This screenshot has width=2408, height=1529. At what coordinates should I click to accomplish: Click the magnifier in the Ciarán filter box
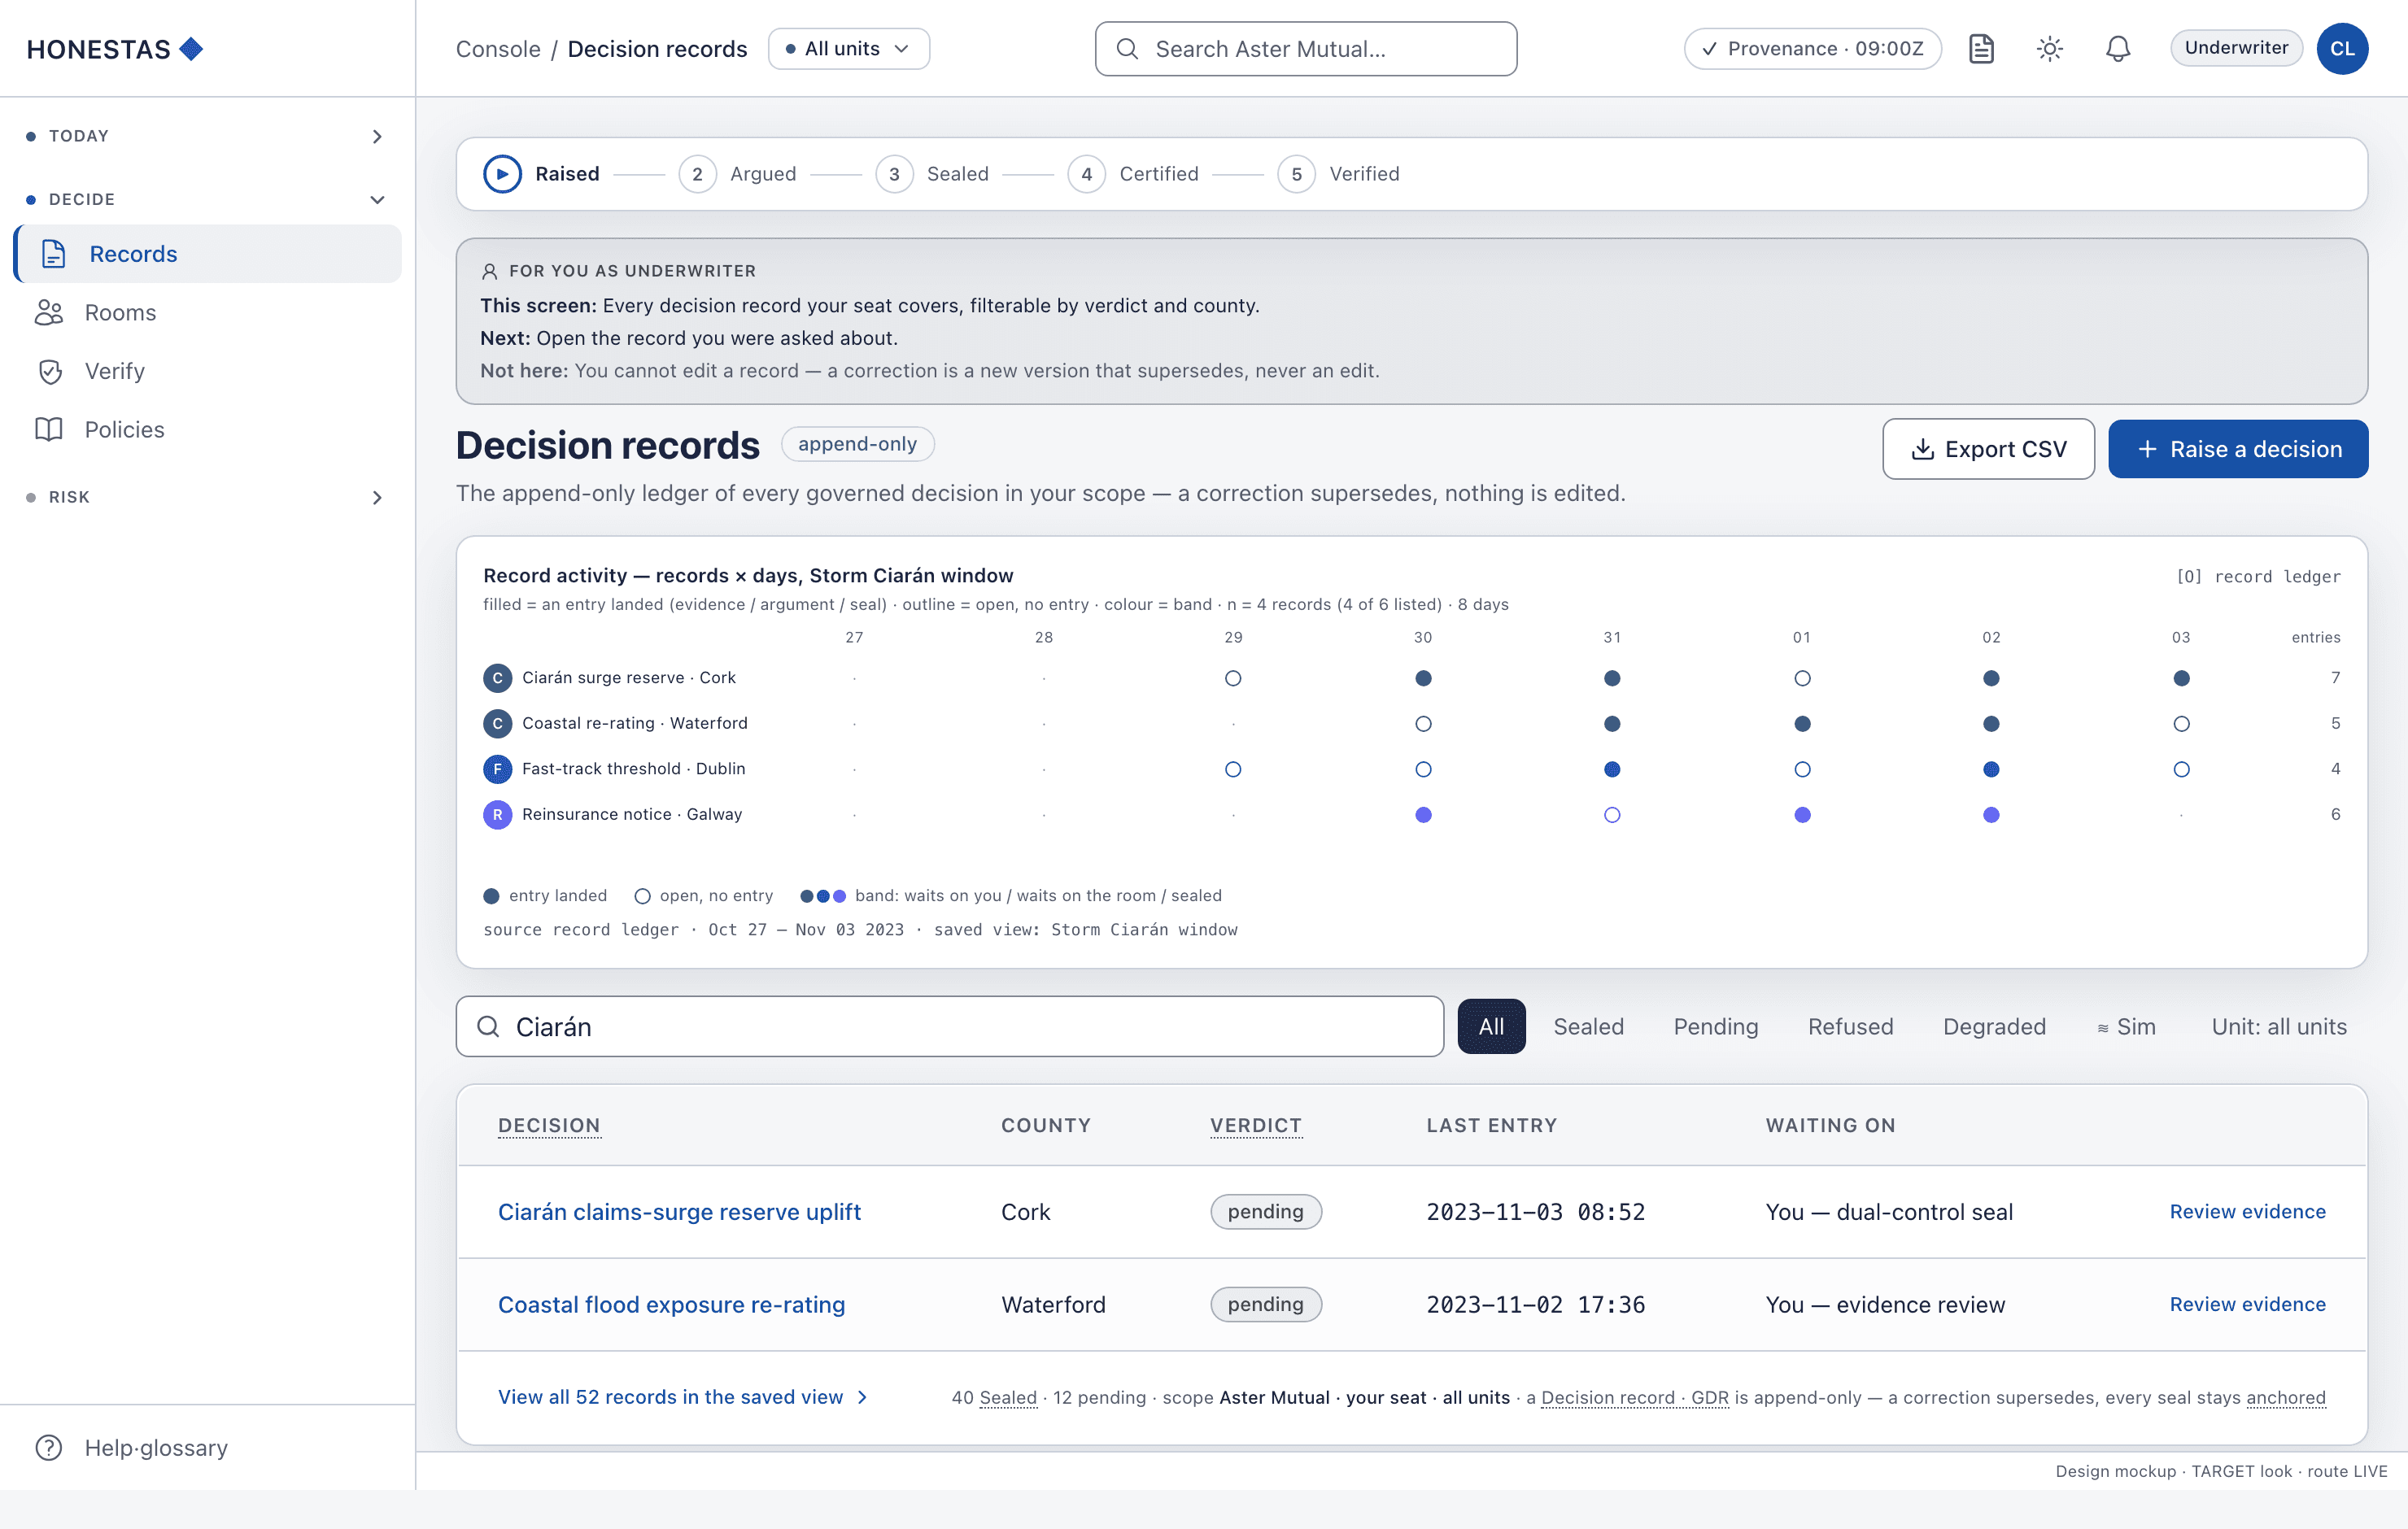488,1027
